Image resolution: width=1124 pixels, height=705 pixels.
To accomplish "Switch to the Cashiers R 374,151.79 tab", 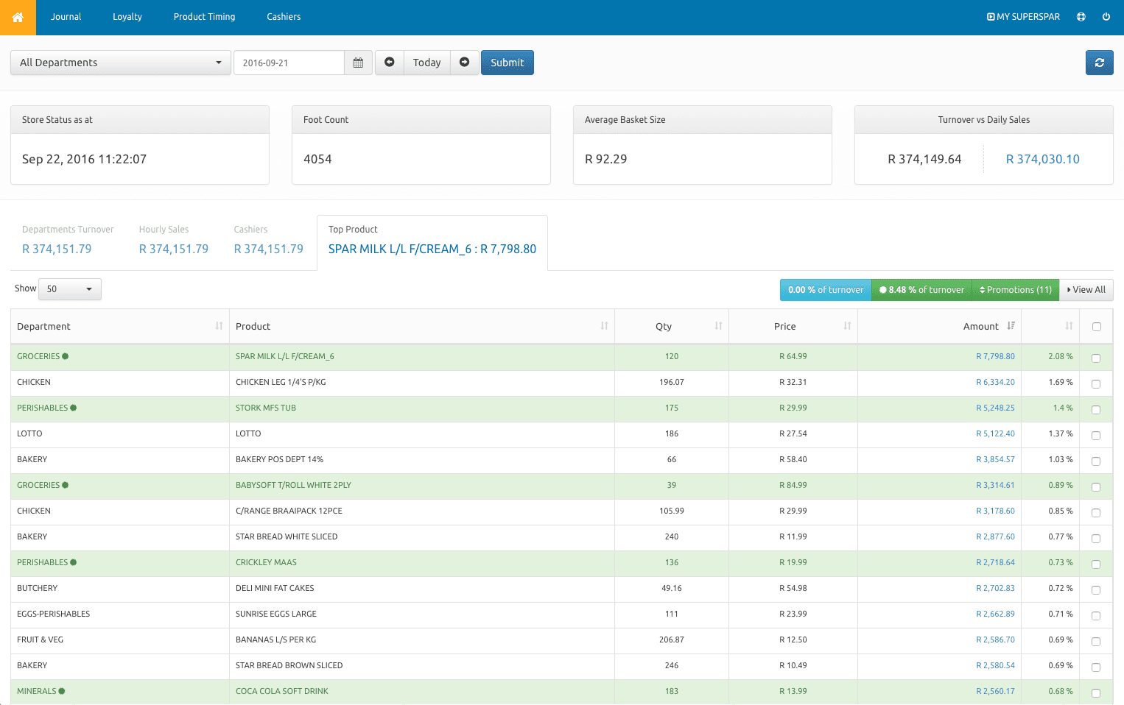I will pos(269,241).
